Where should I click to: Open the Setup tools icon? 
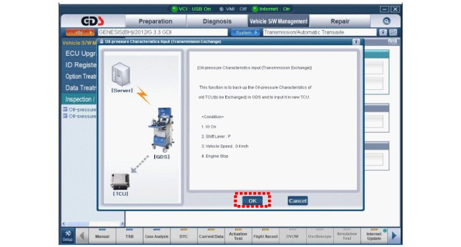68,236
